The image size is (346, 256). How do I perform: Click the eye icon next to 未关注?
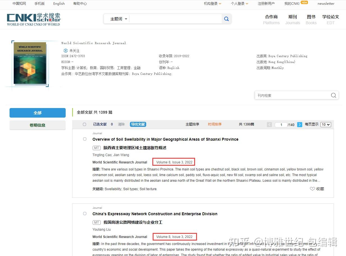[x=66, y=51]
